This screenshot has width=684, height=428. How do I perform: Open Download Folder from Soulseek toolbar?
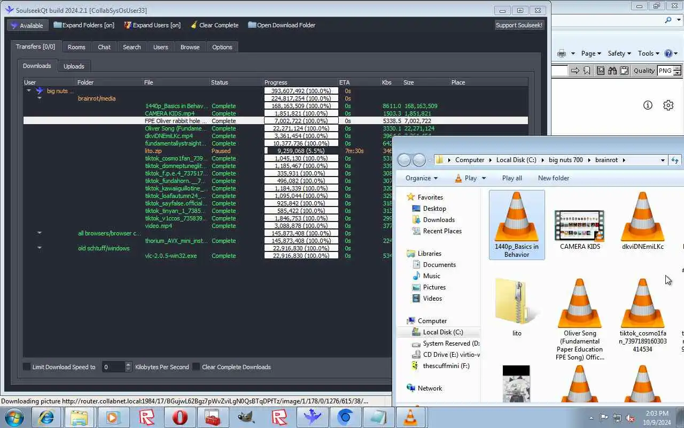click(x=282, y=25)
